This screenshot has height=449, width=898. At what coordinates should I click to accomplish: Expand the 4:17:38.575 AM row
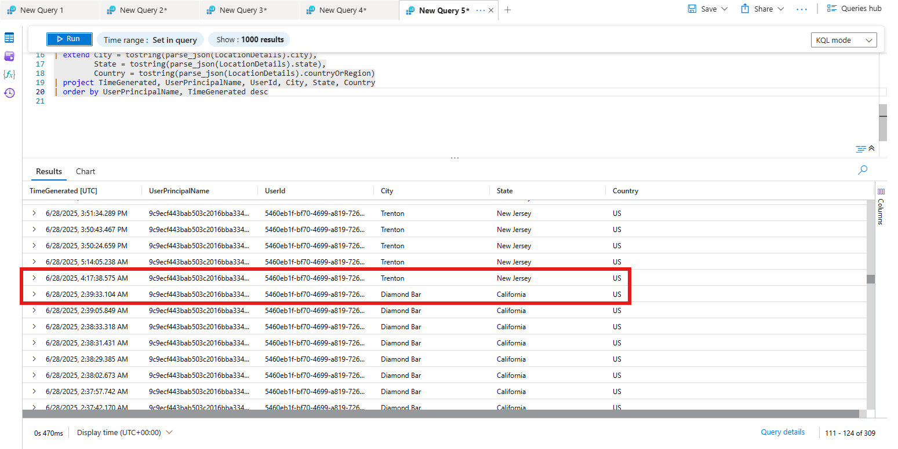point(34,278)
